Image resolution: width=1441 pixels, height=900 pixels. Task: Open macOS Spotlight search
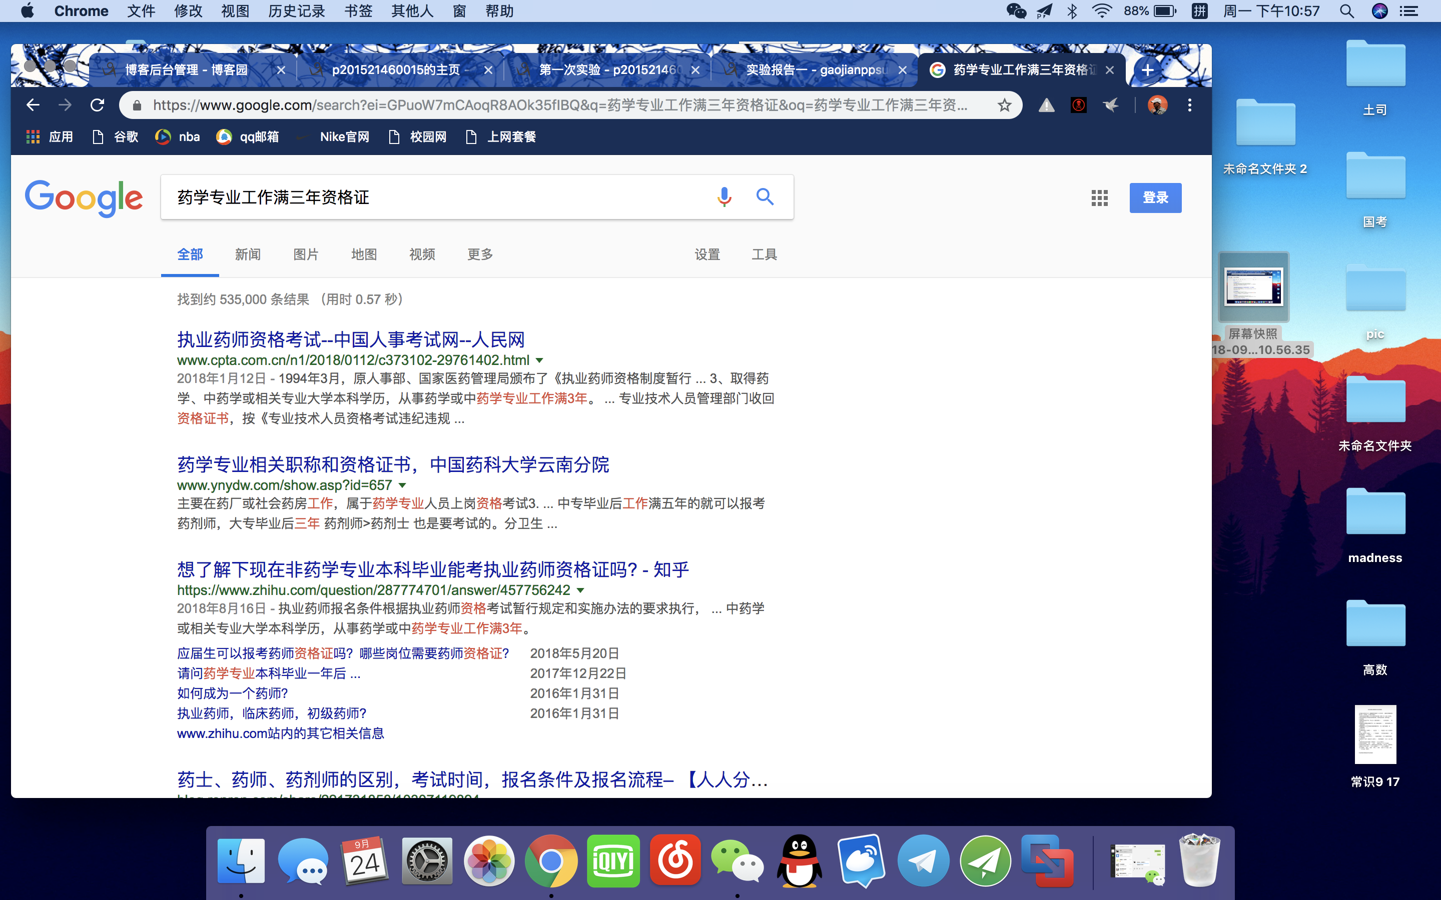pos(1347,11)
